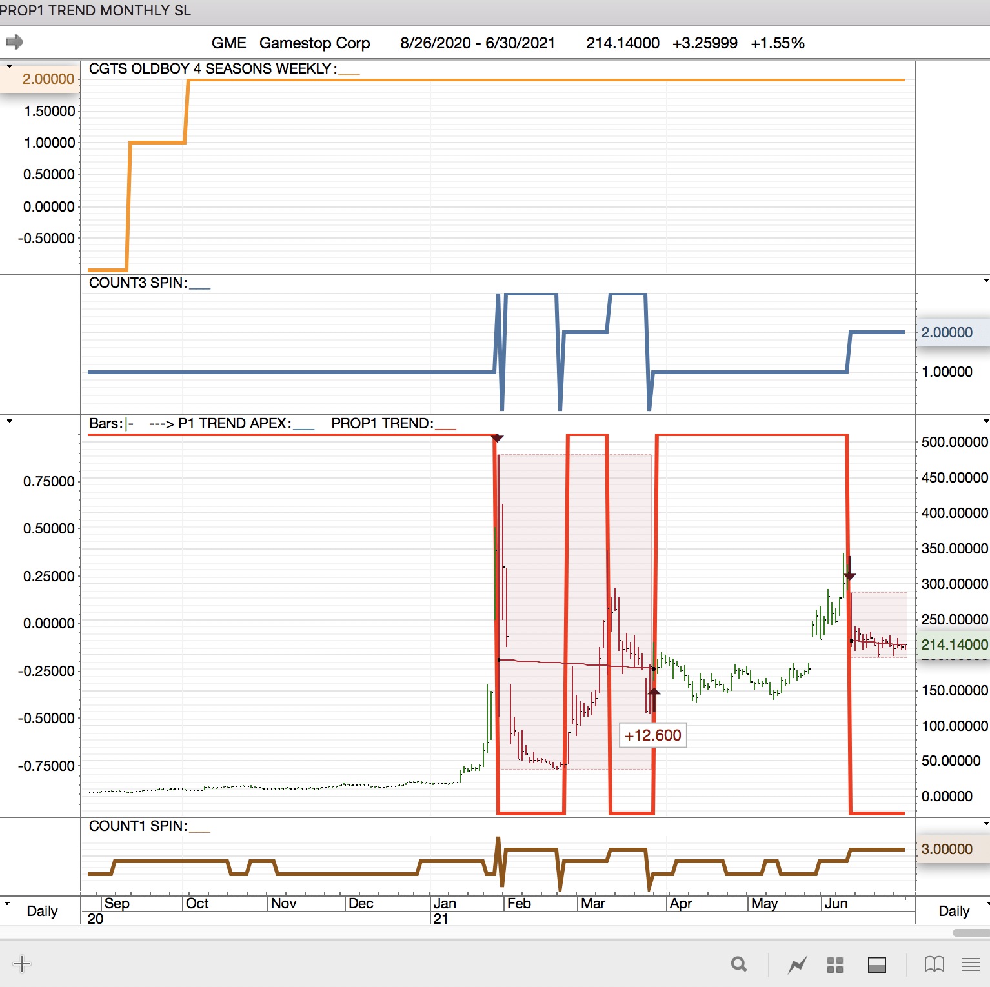990x987 pixels.
Task: Expand the price pane right scale arrow
Action: [985, 421]
